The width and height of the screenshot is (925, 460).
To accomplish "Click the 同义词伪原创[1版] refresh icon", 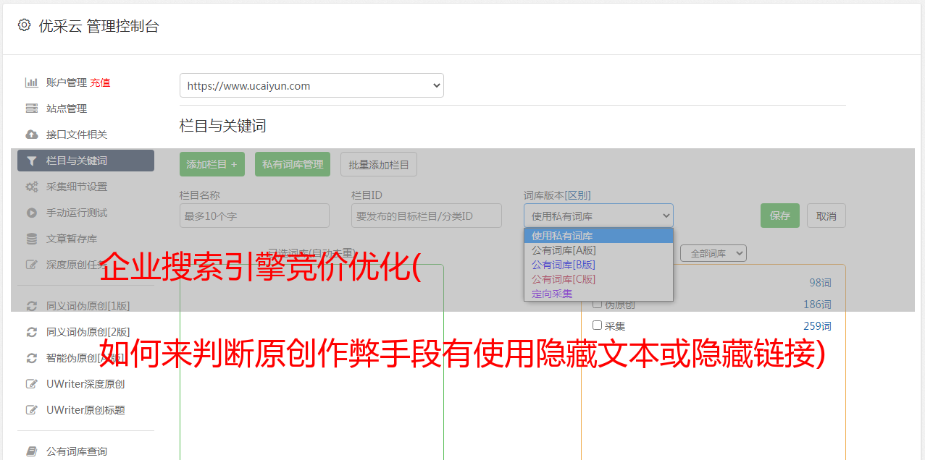I will (x=31, y=306).
